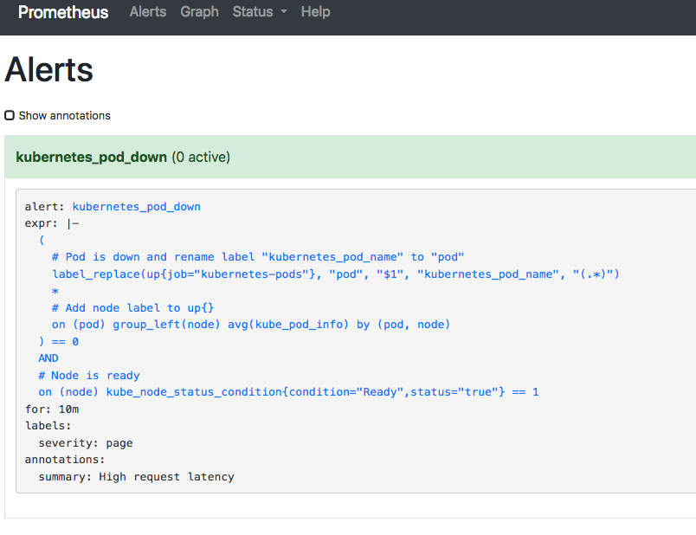696x535 pixels.
Task: Click the '# Pod is down and rename label' comment
Action: [258, 257]
